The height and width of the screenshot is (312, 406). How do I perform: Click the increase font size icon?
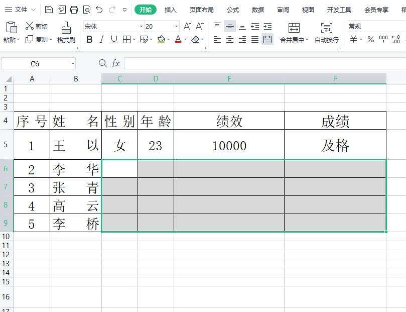tap(187, 26)
